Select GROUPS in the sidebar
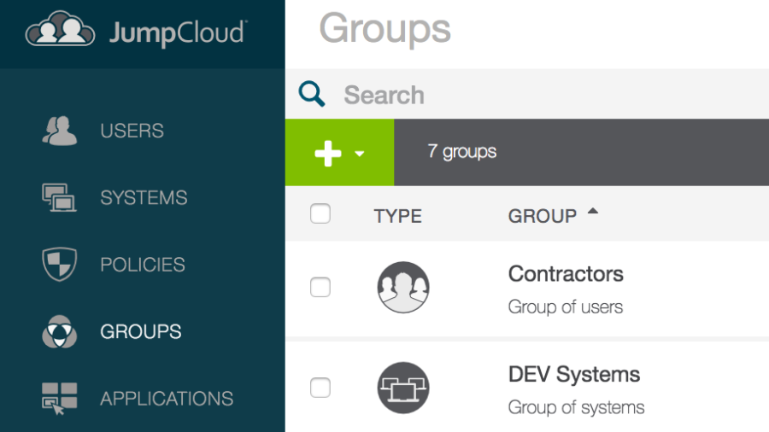 pyautogui.click(x=141, y=331)
